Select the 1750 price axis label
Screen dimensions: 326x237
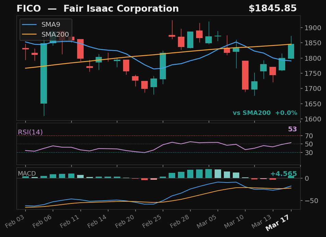(313, 73)
